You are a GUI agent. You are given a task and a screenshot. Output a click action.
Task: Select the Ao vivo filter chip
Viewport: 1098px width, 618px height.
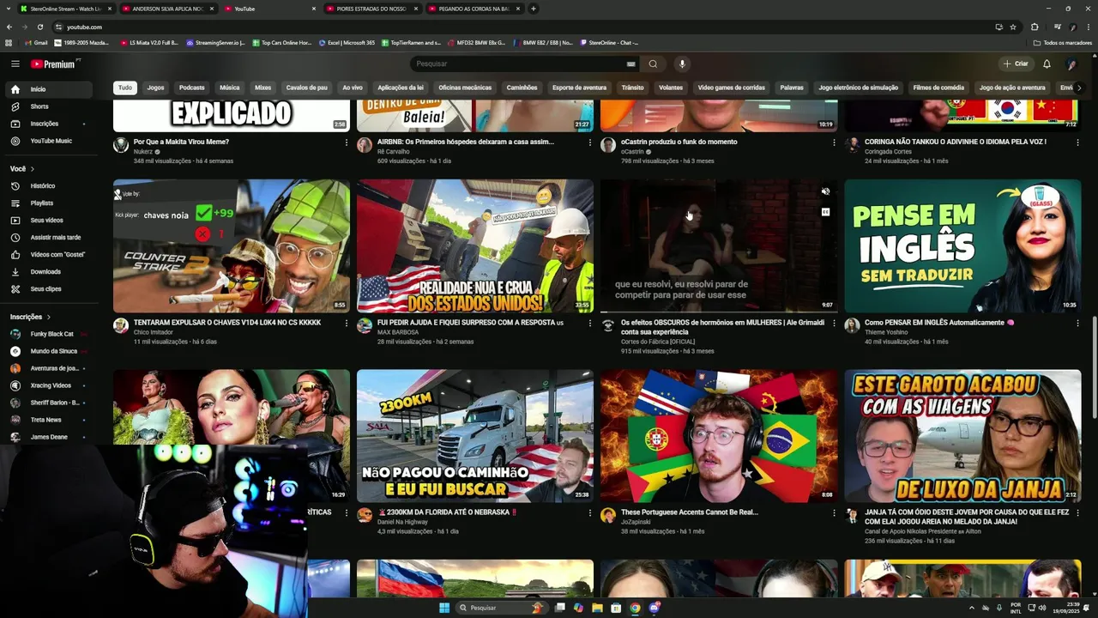pyautogui.click(x=353, y=88)
